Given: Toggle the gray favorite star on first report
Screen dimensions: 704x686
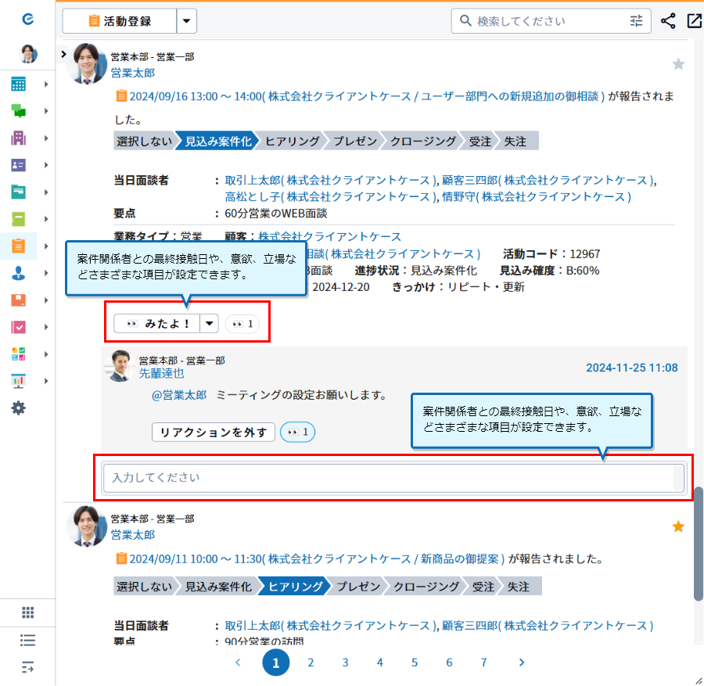Looking at the screenshot, I should coord(678,64).
